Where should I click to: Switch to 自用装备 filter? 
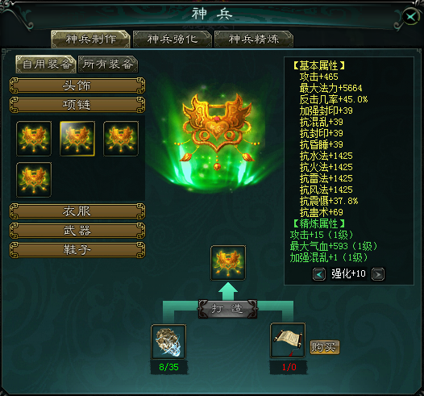pyautogui.click(x=46, y=65)
